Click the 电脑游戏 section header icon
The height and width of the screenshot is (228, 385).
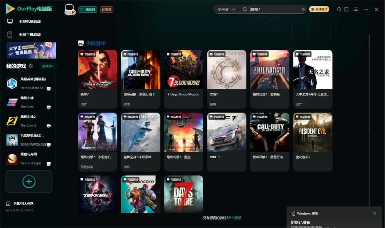click(81, 43)
